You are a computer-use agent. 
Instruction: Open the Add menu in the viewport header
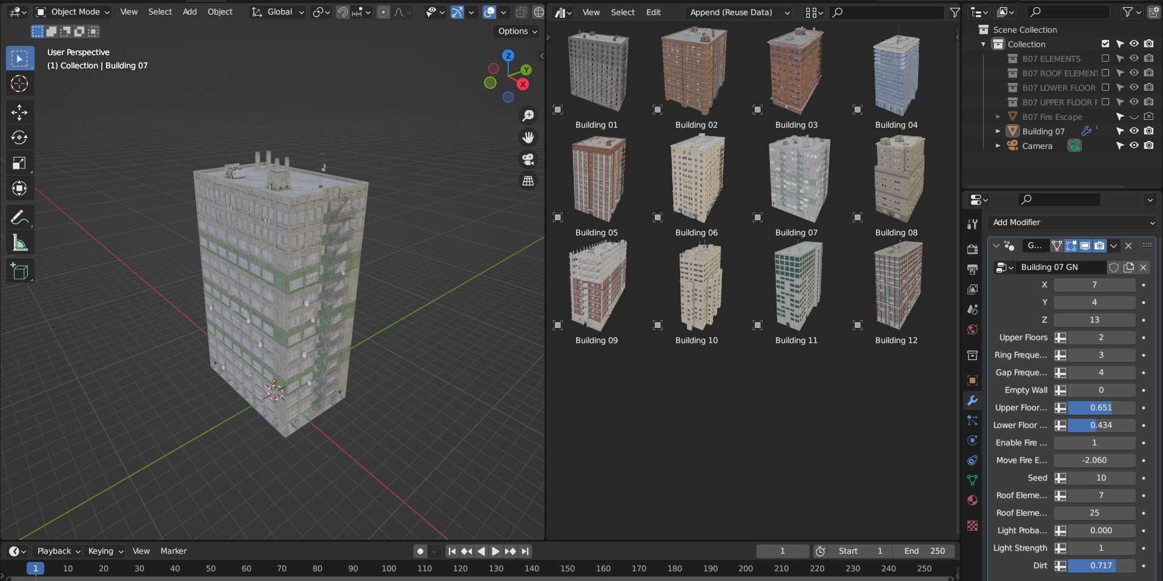click(x=190, y=11)
